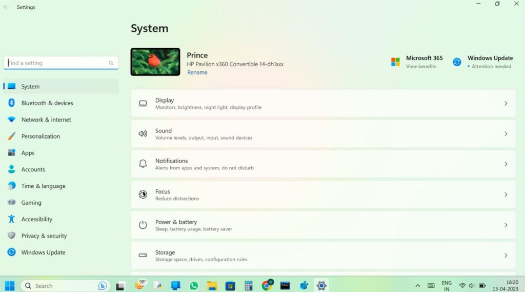Expand the Storage row chevron

506,256
